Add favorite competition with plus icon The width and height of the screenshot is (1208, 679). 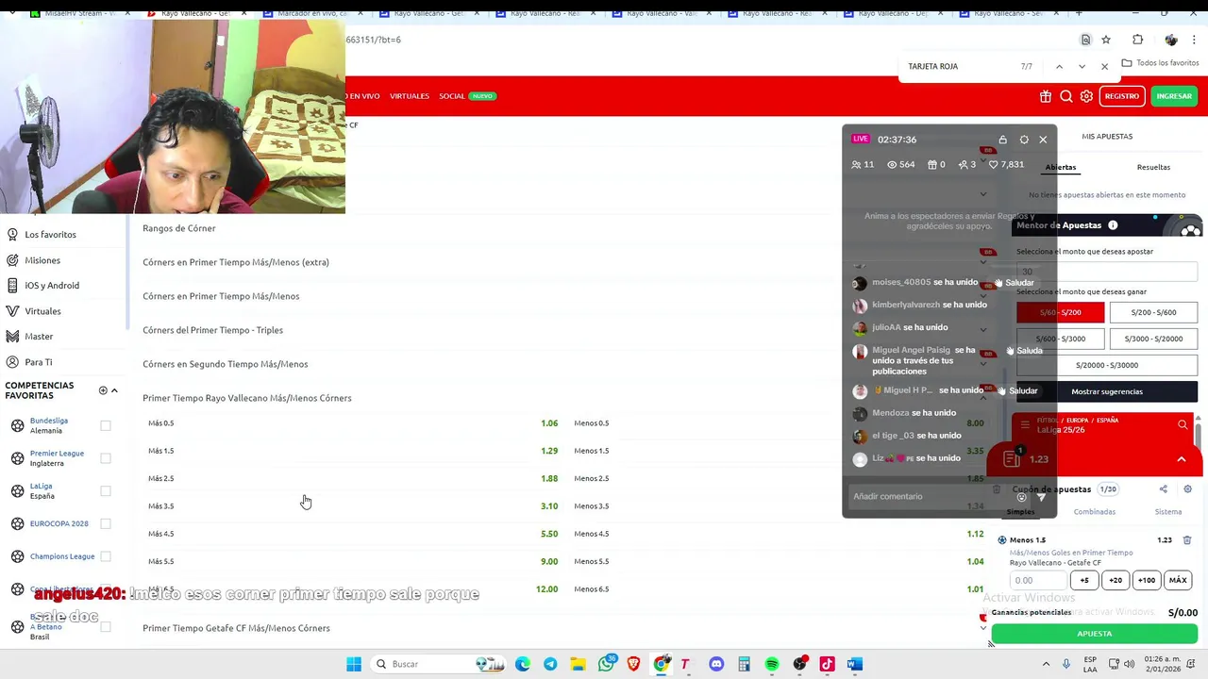(103, 390)
